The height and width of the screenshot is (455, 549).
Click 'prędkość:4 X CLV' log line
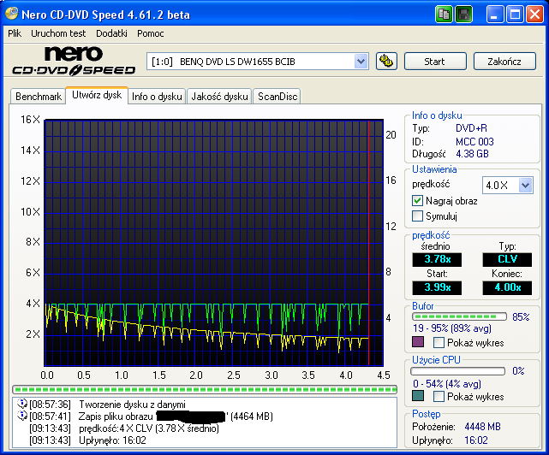click(x=149, y=428)
